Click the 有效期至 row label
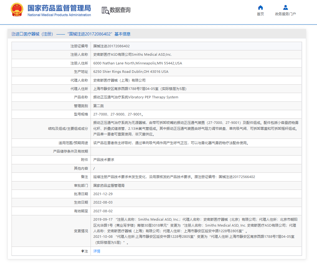Viewport: 317px width, 263px height. (x=81, y=211)
